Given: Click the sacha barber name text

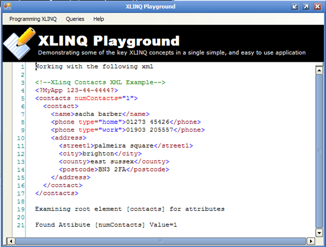Looking at the screenshot, I should [98, 114].
